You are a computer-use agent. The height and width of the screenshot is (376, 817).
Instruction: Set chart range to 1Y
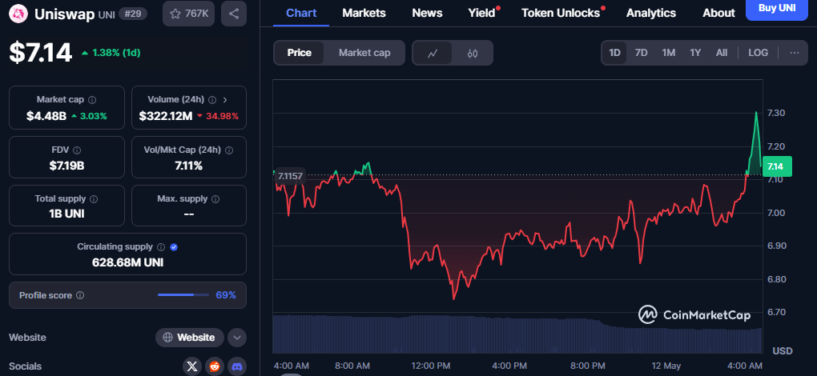[695, 53]
